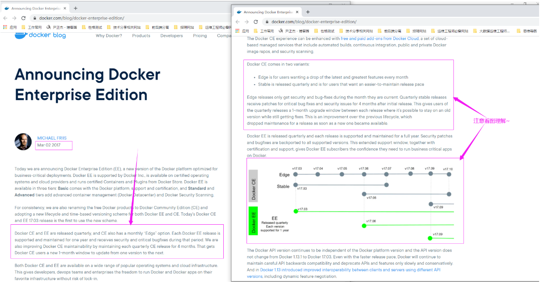Click address bar in left browser window
The width and height of the screenshot is (540, 282).
point(131,18)
